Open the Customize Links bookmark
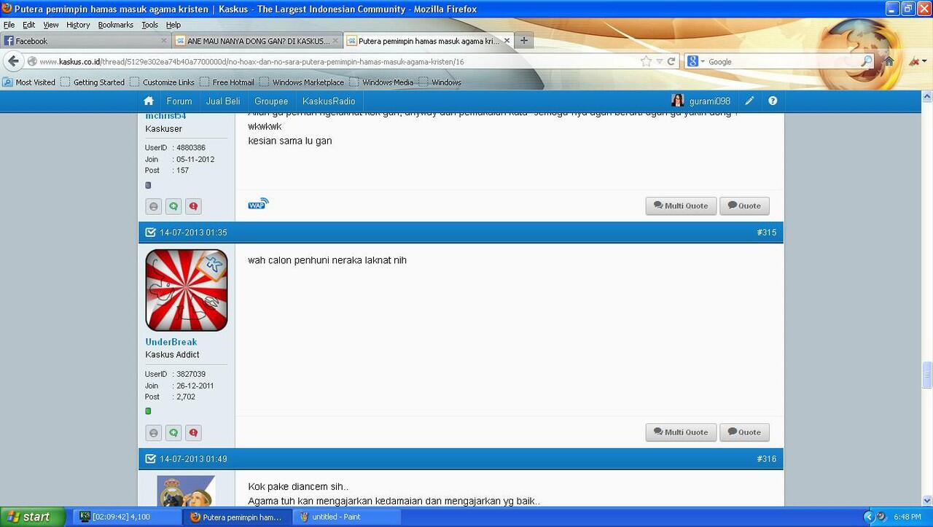The height and width of the screenshot is (527, 933). click(162, 82)
